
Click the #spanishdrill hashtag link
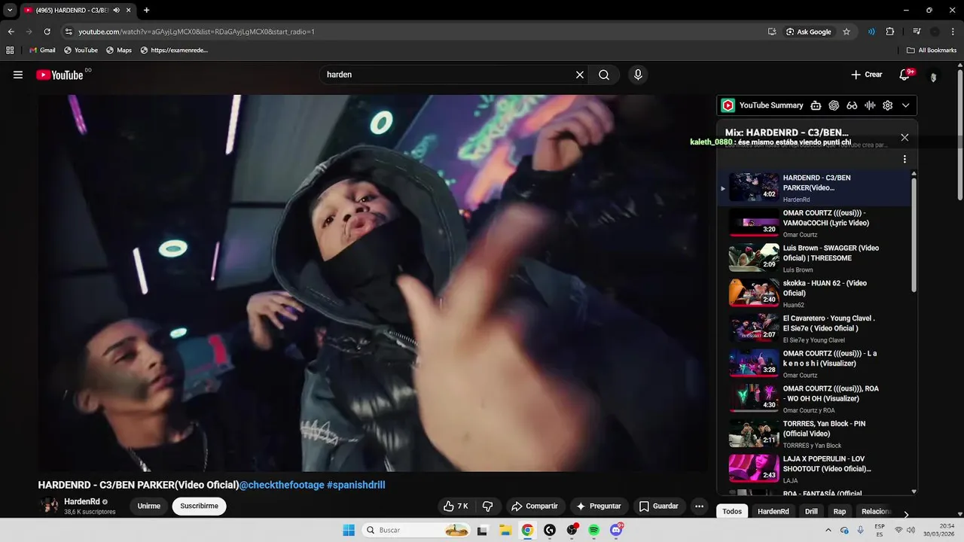[x=355, y=485]
